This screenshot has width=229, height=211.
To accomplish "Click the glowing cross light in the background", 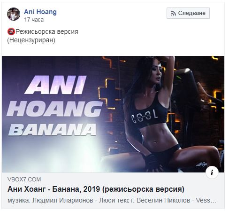I will pyautogui.click(x=110, y=94).
